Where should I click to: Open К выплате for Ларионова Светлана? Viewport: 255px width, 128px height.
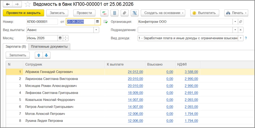pos(135,79)
